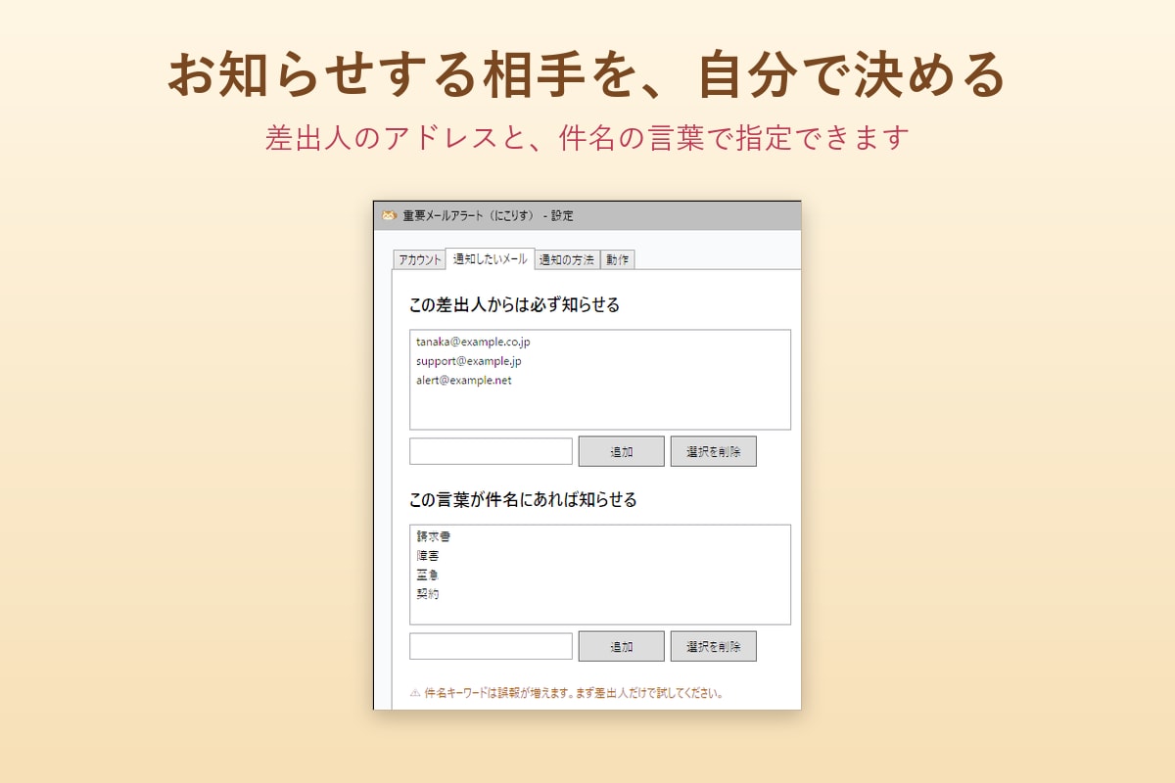The width and height of the screenshot is (1175, 783).
Task: Select 至急 keyword in subject list
Action: (x=427, y=575)
